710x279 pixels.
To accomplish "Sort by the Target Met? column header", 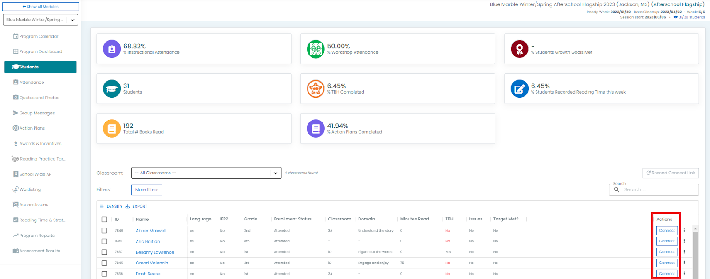I will click(506, 219).
